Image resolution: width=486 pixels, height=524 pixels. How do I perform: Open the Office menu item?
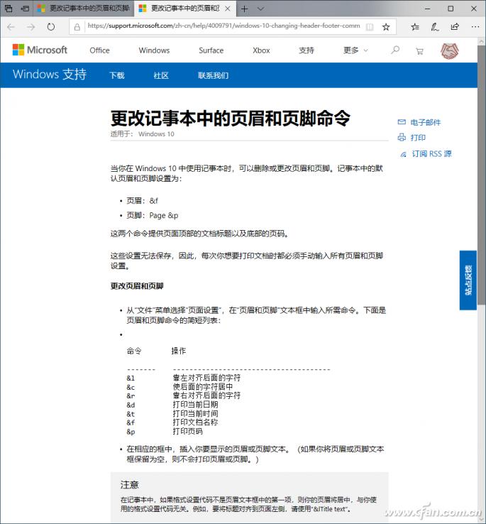tap(99, 50)
